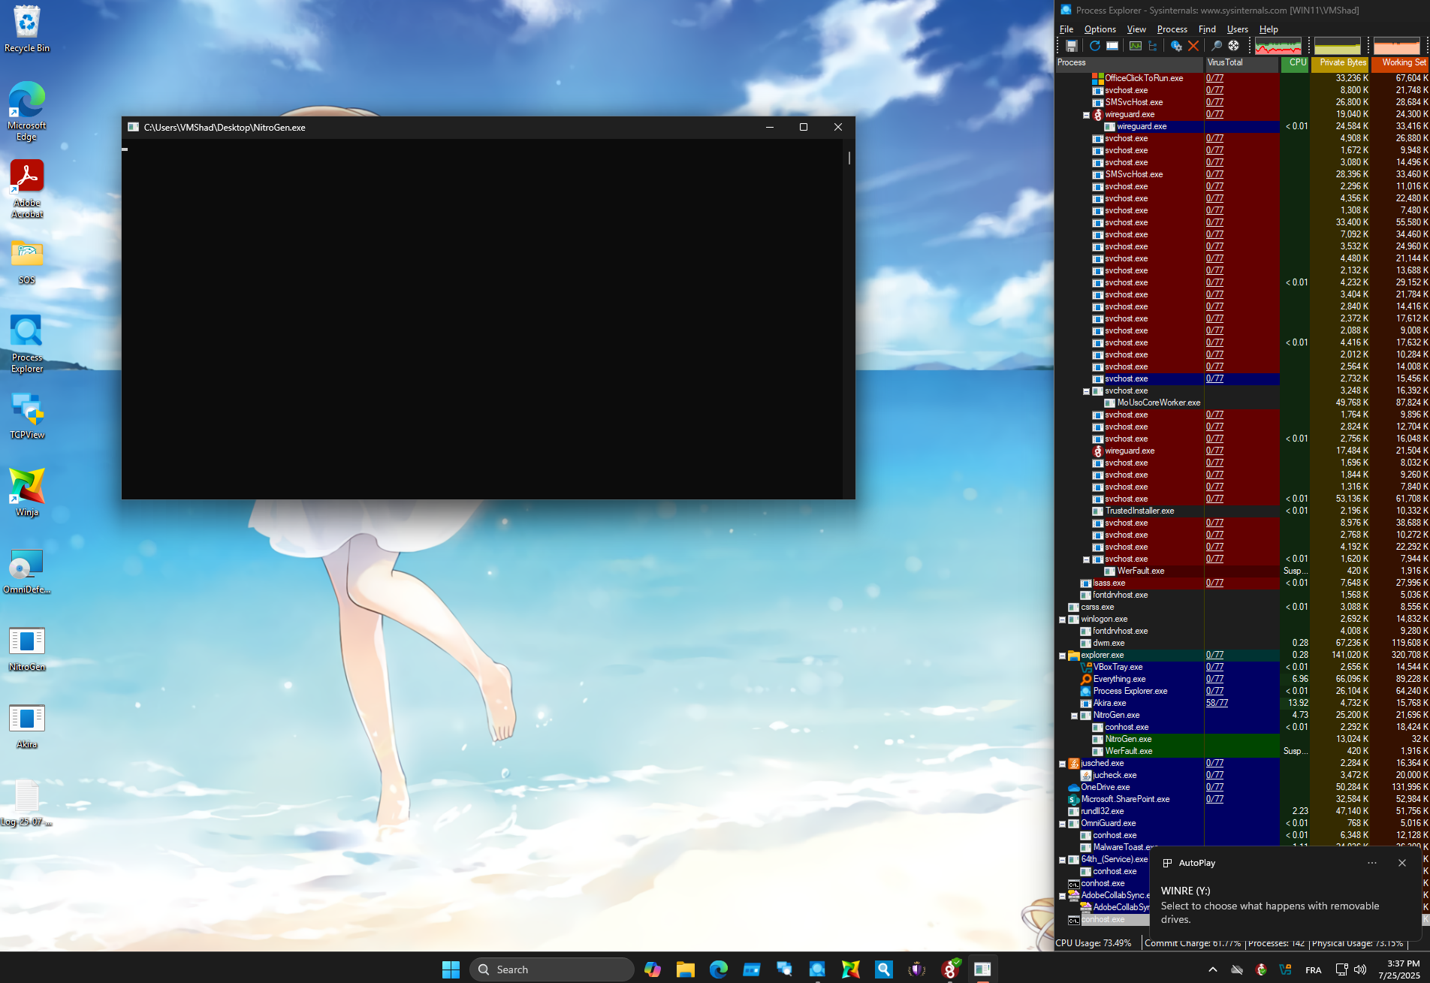This screenshot has height=983, width=1430.
Task: Toggle the Show Process Tree toolbar icon
Action: (1153, 46)
